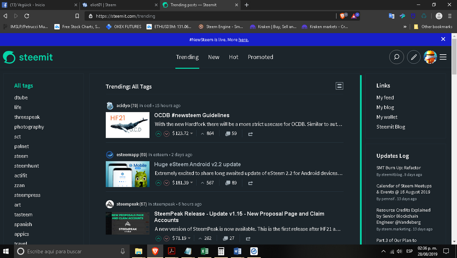
Task: Bookmark this page with the bookmark icon
Action: pos(77,16)
